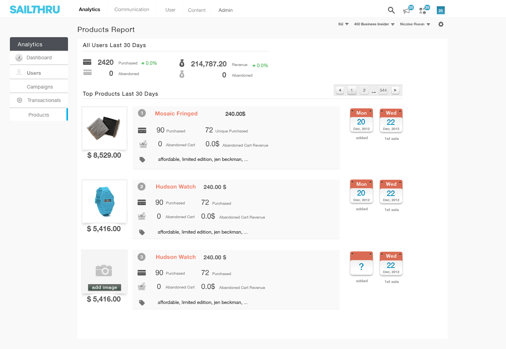This screenshot has height=349, width=506.
Task: Click the $ 8,529.00 revenue amount
Action: (x=104, y=155)
